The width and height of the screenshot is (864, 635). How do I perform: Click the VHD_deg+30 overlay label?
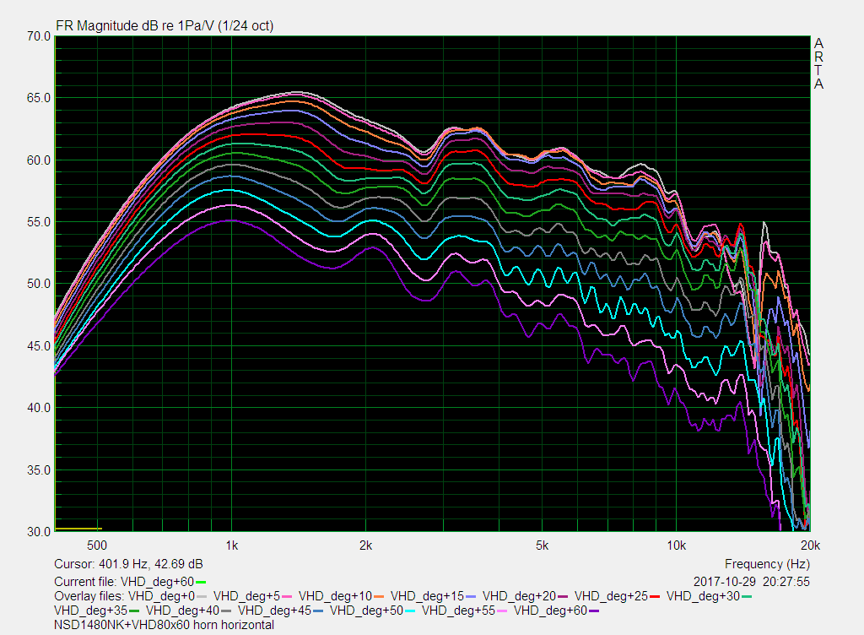pos(703,596)
